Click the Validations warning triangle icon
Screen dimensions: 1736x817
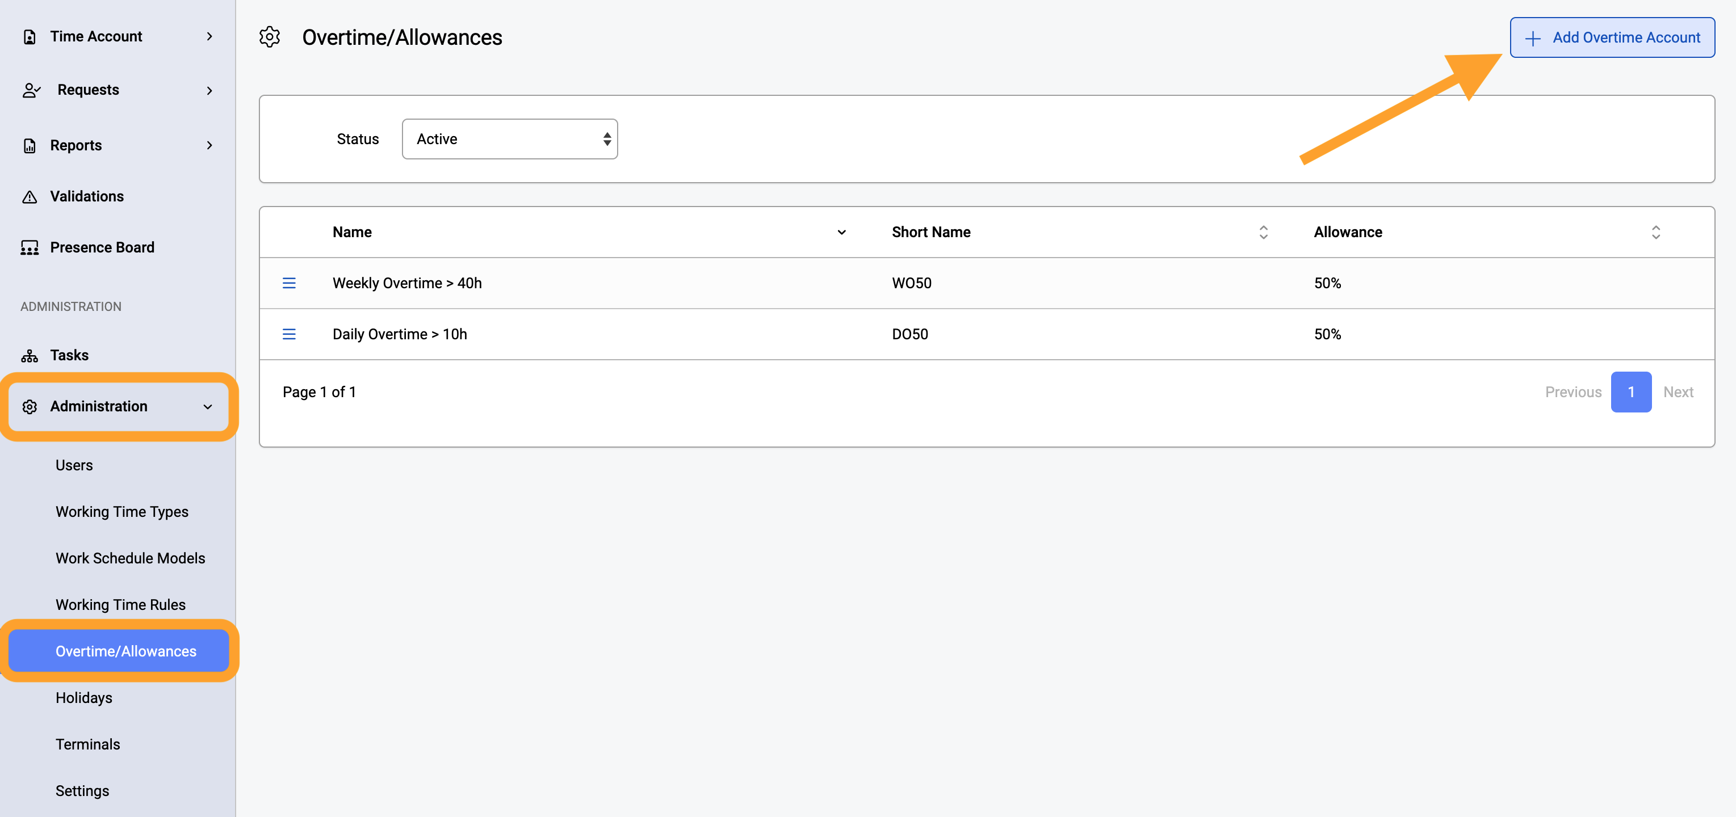point(30,197)
